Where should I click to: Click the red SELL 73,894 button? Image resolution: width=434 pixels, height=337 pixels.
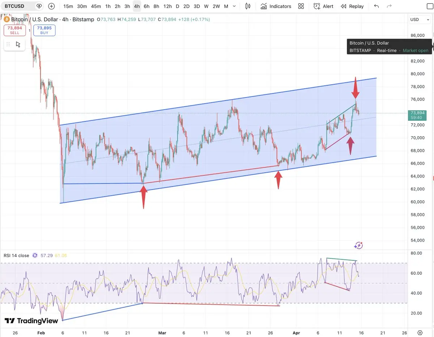(x=14, y=30)
